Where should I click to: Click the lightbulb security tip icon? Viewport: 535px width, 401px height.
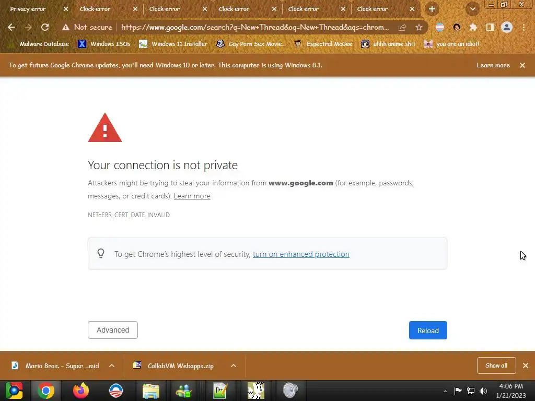(101, 253)
